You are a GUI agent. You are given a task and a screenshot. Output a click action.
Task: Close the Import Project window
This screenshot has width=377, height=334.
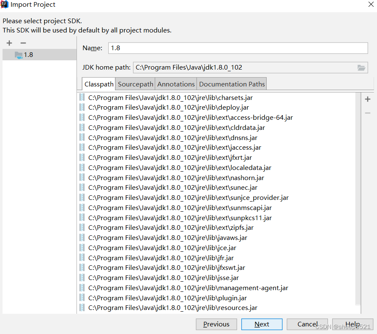[x=371, y=4]
